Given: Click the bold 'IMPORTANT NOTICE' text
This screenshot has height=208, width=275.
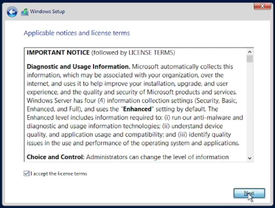Looking at the screenshot, I should coord(58,53).
